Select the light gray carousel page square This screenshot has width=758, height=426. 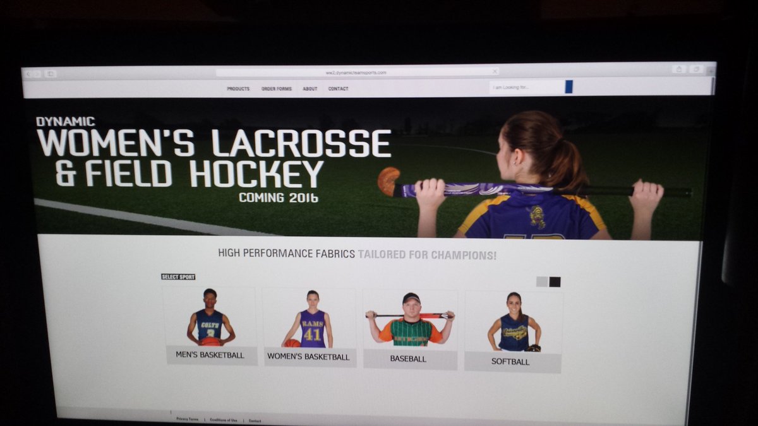[542, 281]
